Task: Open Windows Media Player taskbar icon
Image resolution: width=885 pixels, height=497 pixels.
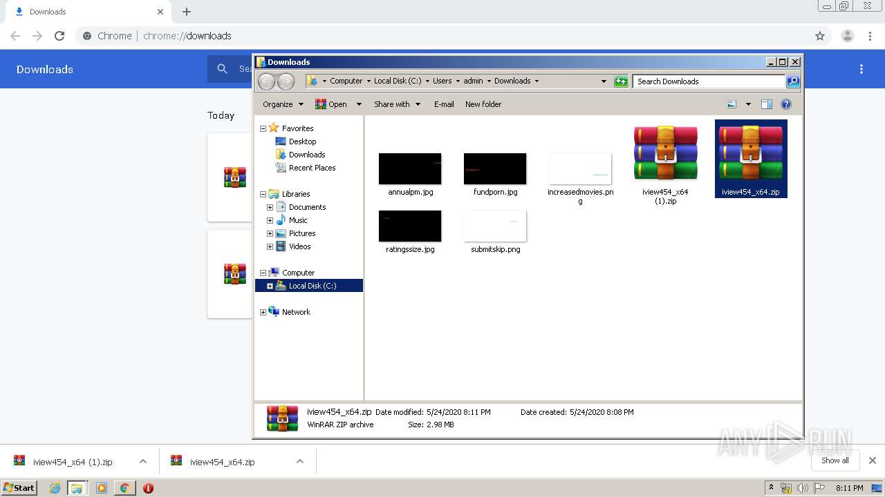Action: [102, 488]
